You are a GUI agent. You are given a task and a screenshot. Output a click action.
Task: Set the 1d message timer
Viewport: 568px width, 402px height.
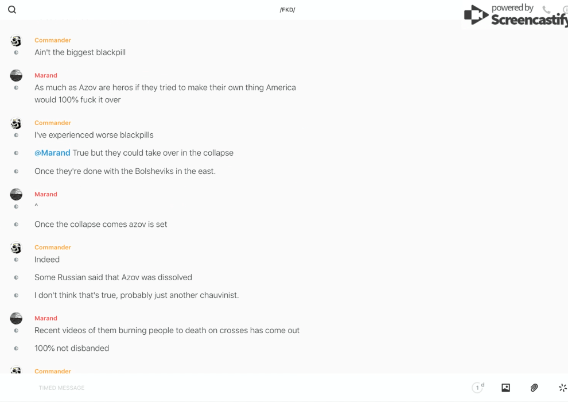click(478, 388)
